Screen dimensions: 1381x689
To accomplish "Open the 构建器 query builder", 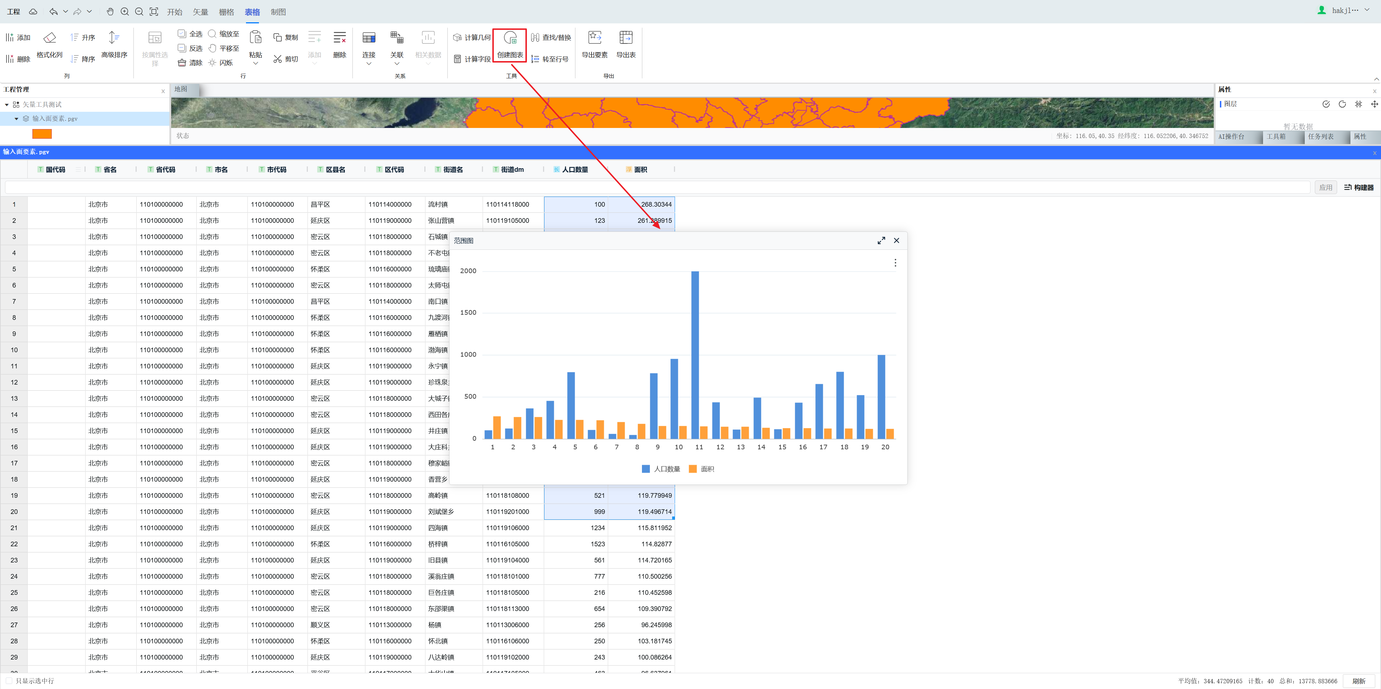I will [1358, 188].
